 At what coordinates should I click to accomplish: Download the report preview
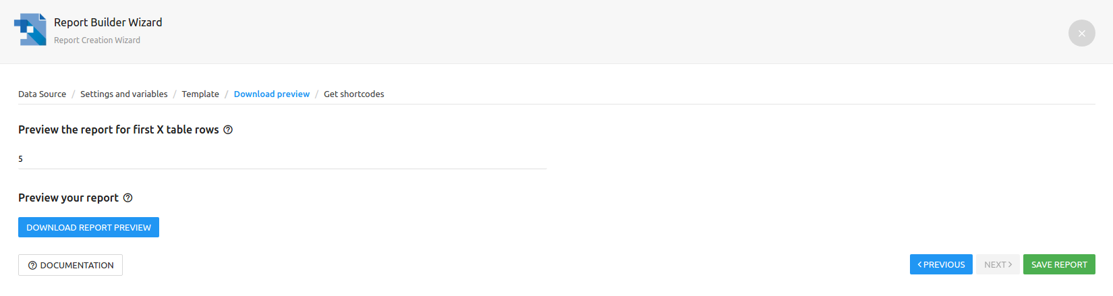(x=88, y=227)
